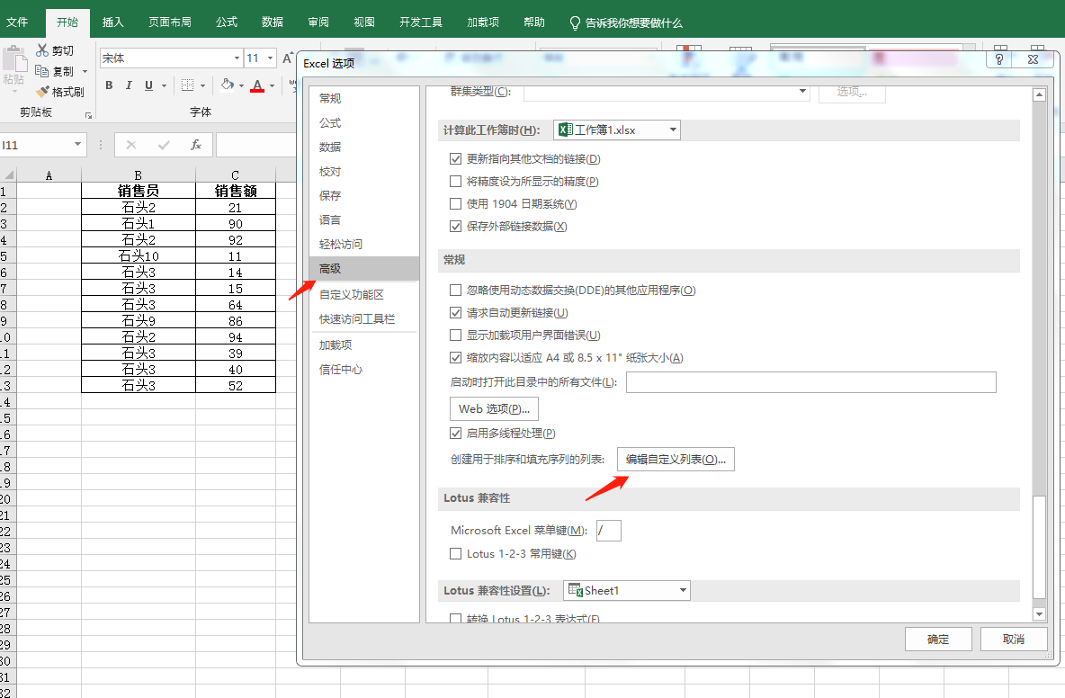Click the Copy (复制) icon

point(42,71)
